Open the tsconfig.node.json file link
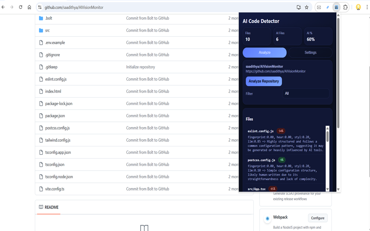Viewport: 370px width, 231px height. tap(59, 177)
